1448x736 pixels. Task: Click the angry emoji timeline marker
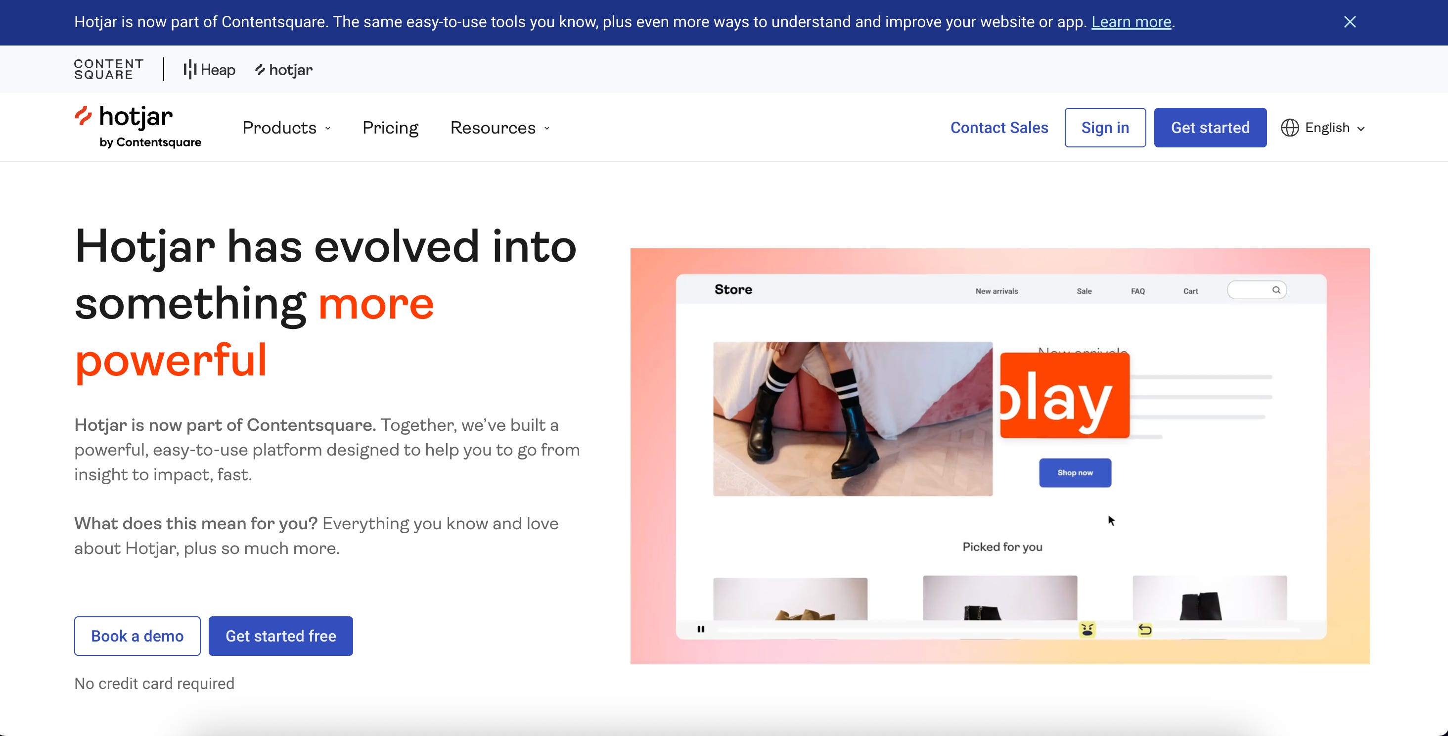click(1087, 629)
